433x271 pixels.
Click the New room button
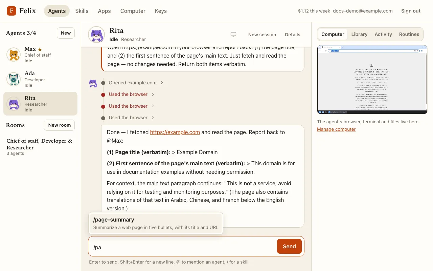pyautogui.click(x=60, y=125)
